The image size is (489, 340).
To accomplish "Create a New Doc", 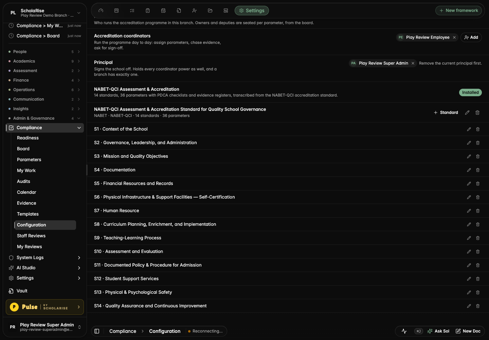I will 468,331.
